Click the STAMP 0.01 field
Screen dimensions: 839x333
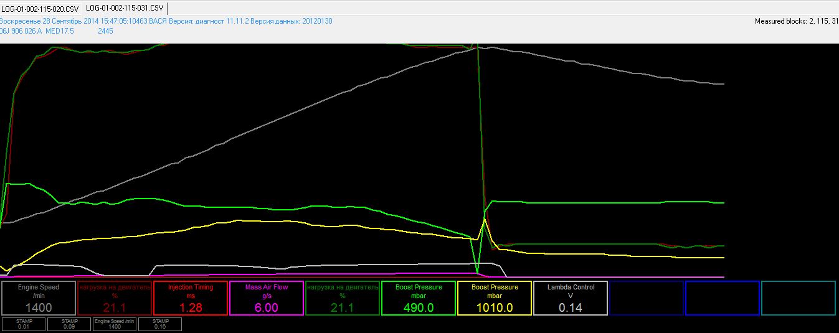tap(23, 324)
